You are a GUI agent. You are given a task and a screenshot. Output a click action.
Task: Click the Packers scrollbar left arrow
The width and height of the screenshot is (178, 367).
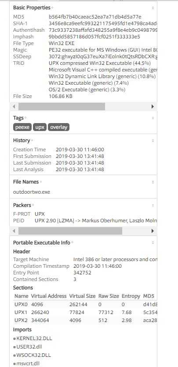coord(14,231)
